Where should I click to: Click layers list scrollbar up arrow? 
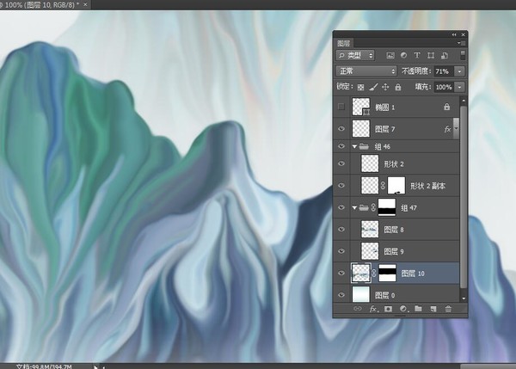464,100
